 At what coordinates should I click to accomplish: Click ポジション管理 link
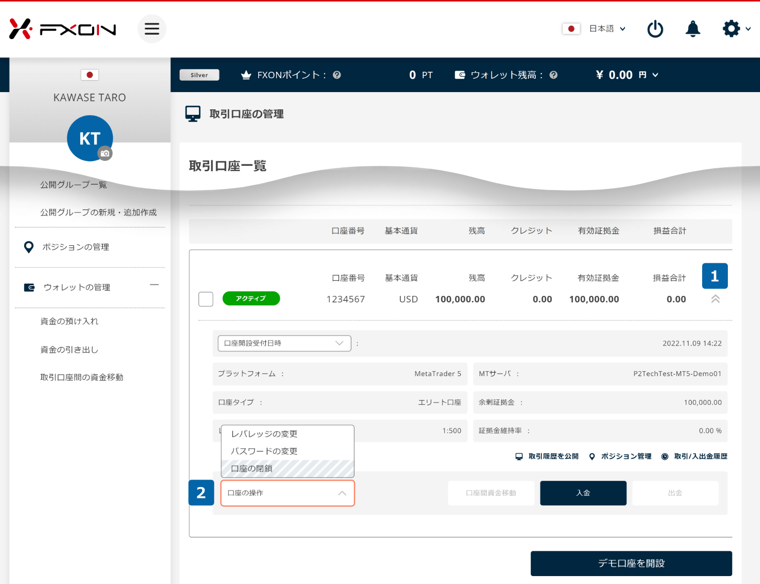(620, 456)
